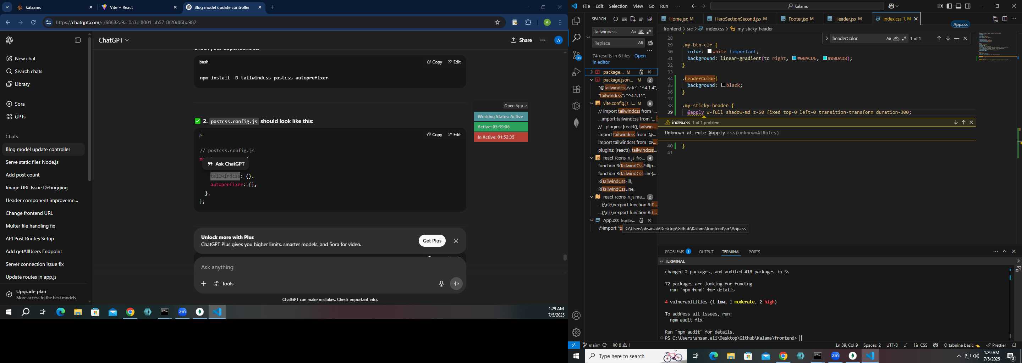Go to next match in find widget
This screenshot has width=1022, height=363.
click(x=947, y=38)
